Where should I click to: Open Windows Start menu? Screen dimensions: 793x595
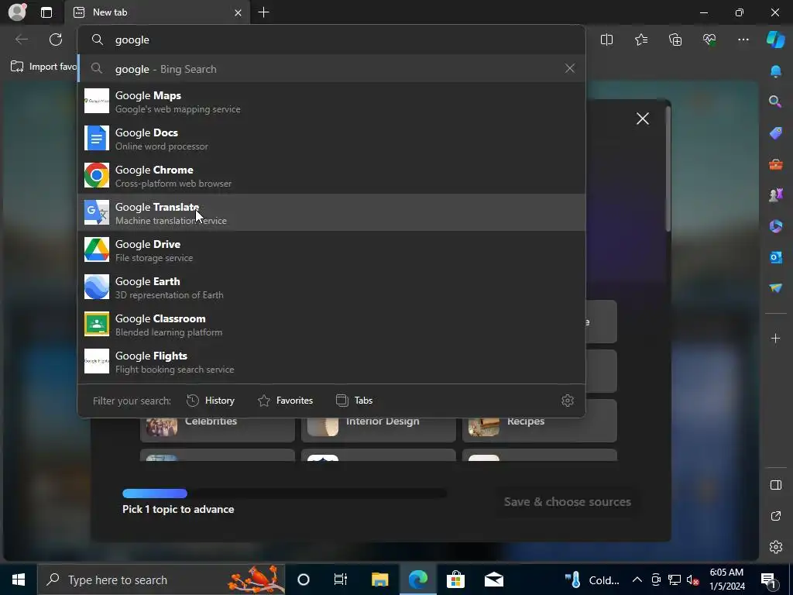click(x=19, y=580)
